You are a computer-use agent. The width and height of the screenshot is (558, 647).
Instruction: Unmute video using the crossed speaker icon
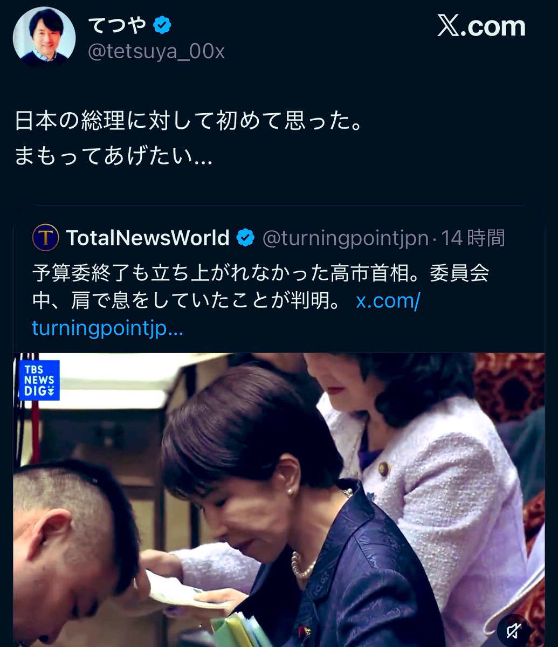pos(514,629)
